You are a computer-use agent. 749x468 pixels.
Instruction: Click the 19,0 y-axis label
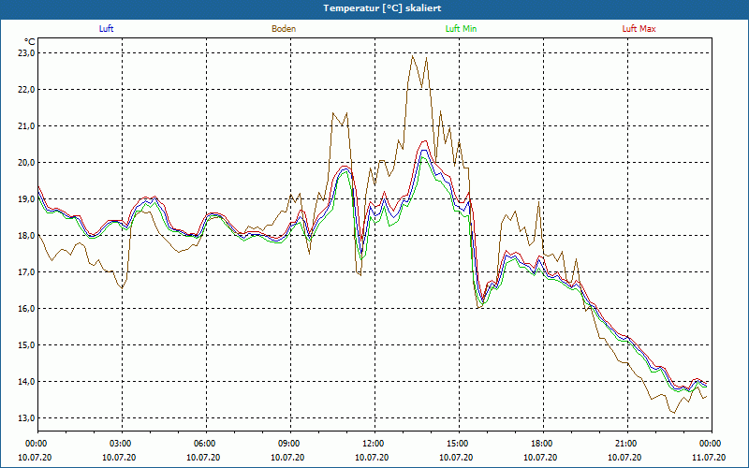point(27,199)
